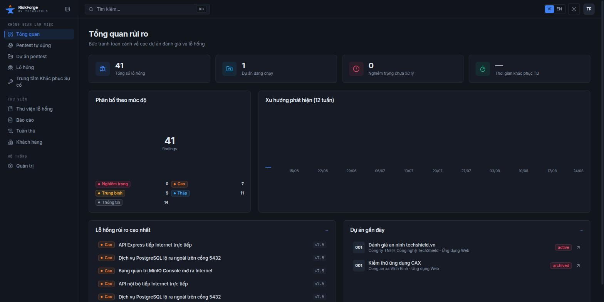Screen dimensions: 604x302
Task: Open Bảng quản trị MinIO Console finding
Action: click(x=212, y=271)
